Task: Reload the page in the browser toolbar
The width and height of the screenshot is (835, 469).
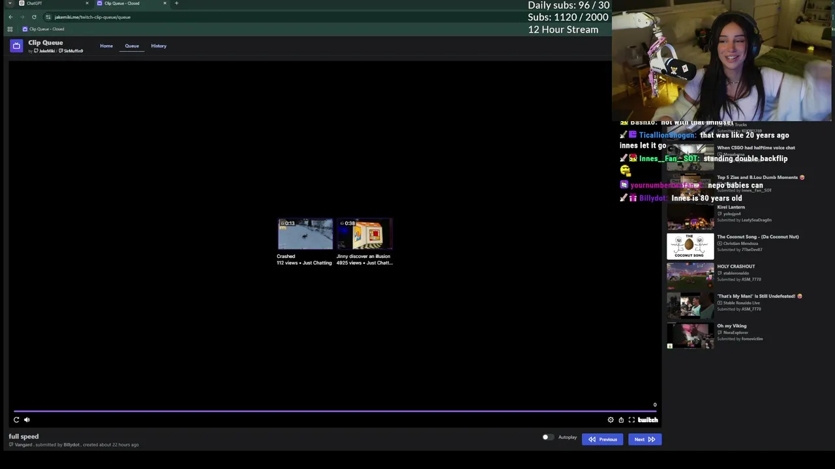Action: tap(34, 17)
